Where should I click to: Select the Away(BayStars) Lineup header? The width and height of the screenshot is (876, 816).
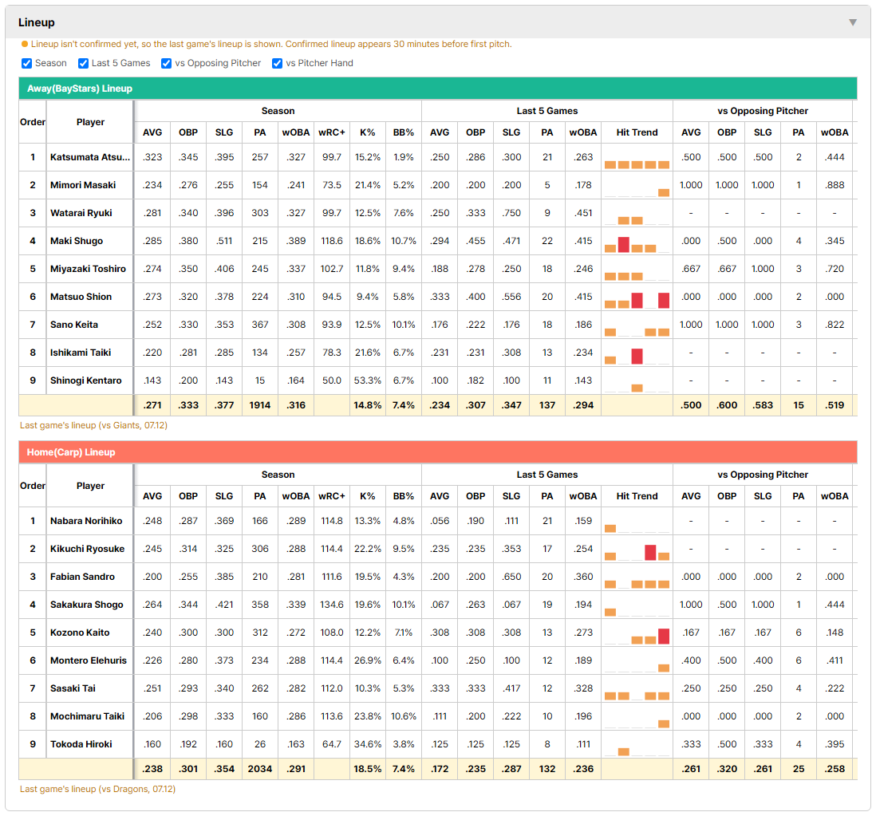click(438, 89)
